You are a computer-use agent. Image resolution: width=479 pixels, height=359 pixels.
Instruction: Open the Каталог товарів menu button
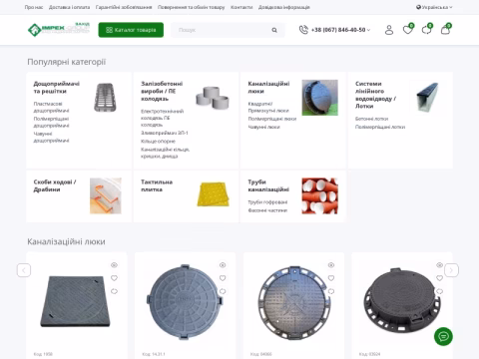[x=131, y=30]
